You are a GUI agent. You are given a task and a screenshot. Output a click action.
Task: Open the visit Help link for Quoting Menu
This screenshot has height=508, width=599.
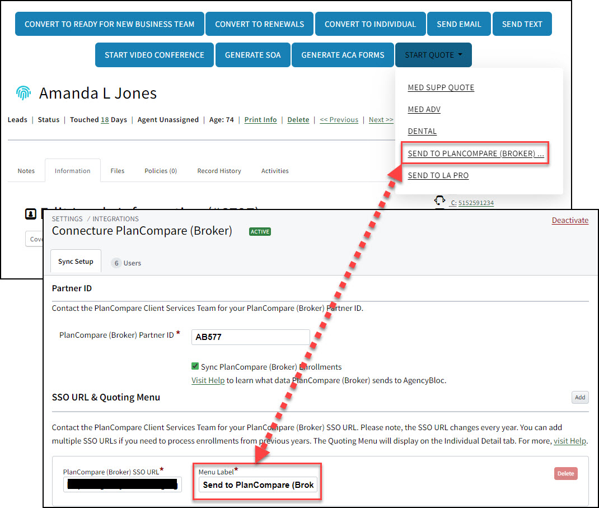(569, 441)
